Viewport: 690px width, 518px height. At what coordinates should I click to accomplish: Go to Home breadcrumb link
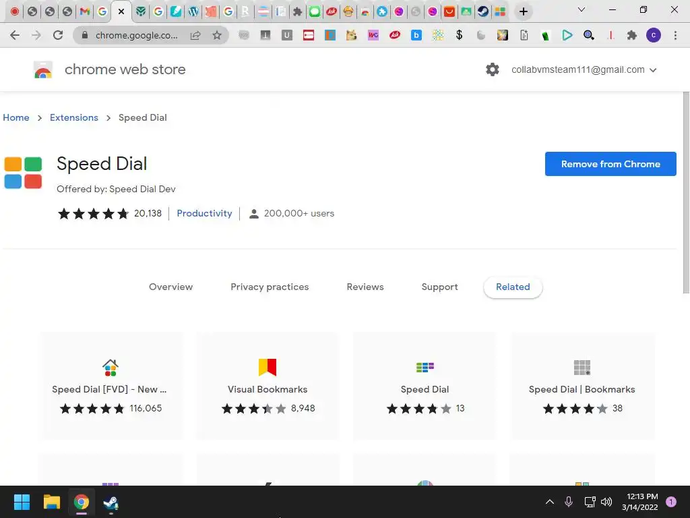(16, 117)
